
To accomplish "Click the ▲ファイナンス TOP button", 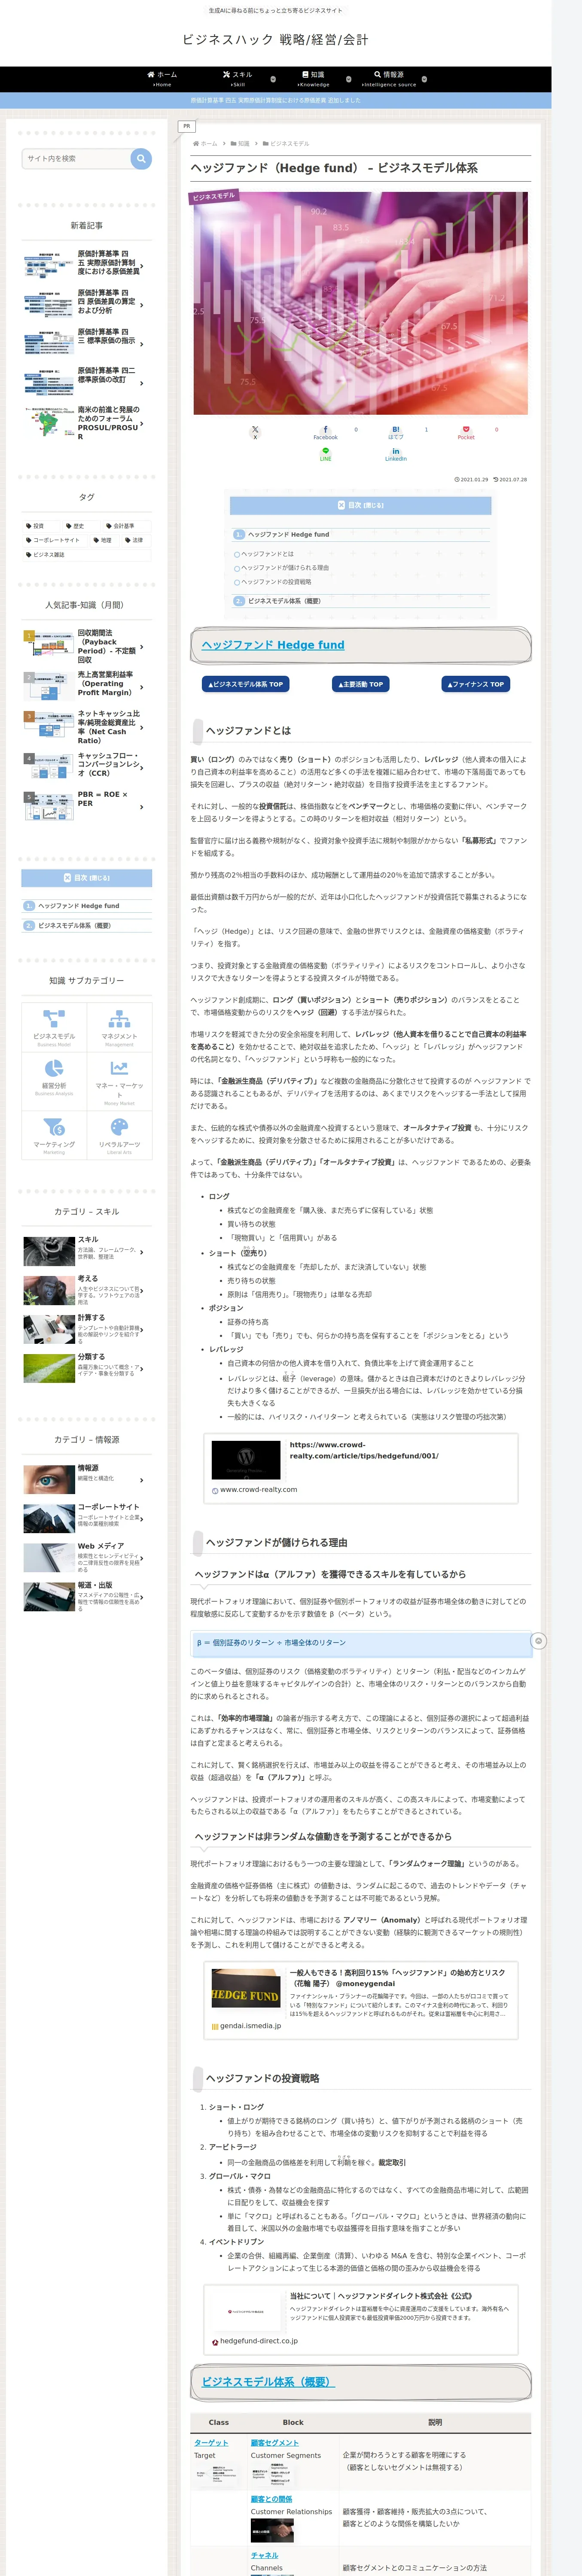I will (x=476, y=684).
